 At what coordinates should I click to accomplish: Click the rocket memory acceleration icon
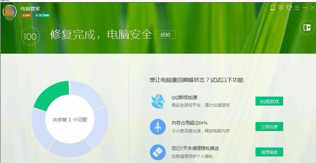click(158, 127)
